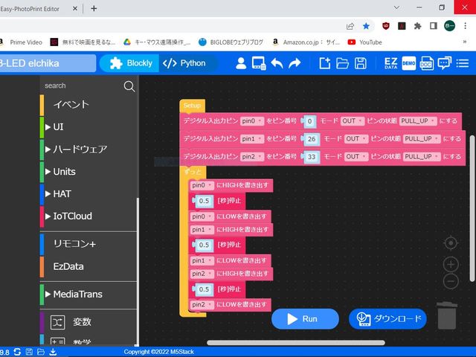This screenshot has height=357, width=476.
Task: Click the workspace horizontal scrollbar
Action: tap(296, 343)
